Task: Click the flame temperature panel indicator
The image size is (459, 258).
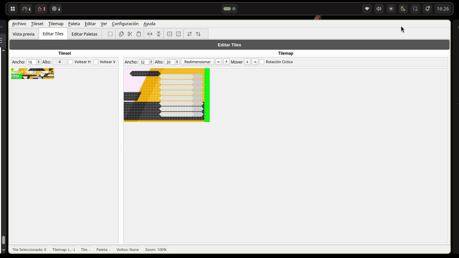Action: (x=41, y=9)
